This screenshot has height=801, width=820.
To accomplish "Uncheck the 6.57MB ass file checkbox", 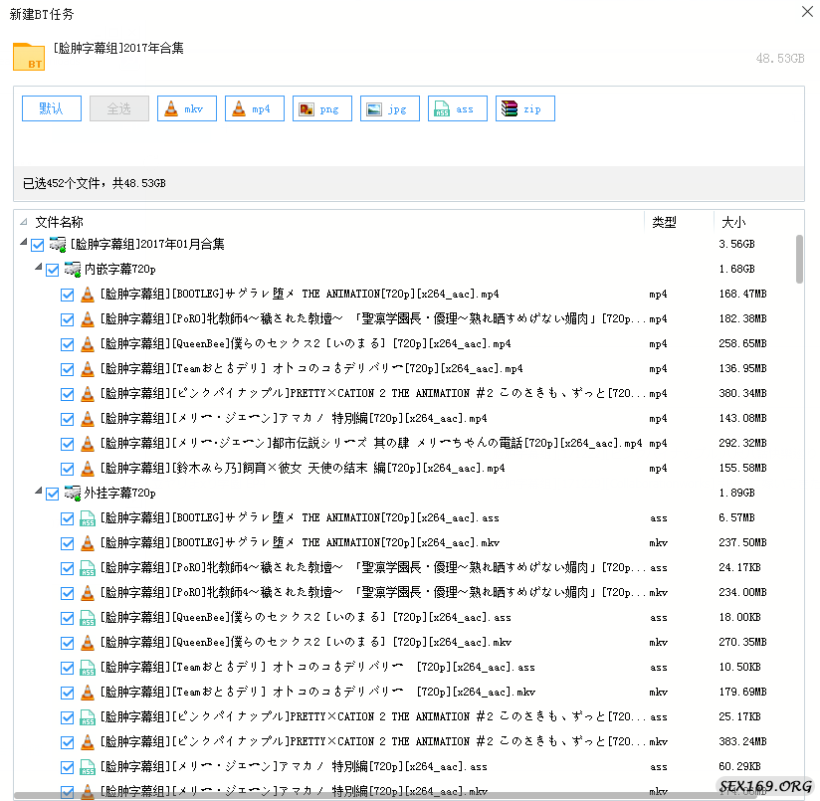I will coord(68,518).
